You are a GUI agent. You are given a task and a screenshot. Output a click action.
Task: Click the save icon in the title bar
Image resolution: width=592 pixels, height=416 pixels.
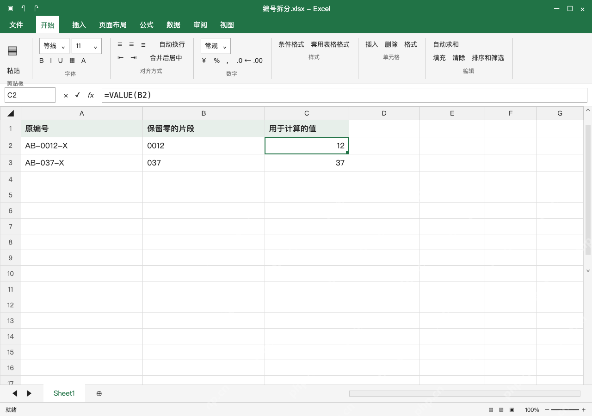(x=11, y=8)
